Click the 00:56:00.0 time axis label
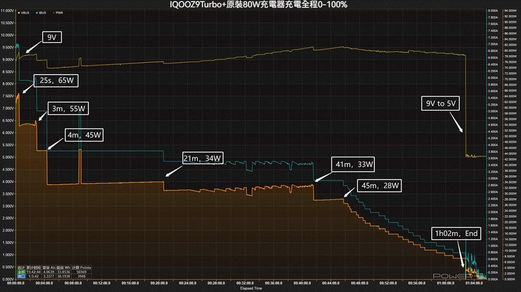Viewport: 521px width, 292px height. [x=417, y=283]
